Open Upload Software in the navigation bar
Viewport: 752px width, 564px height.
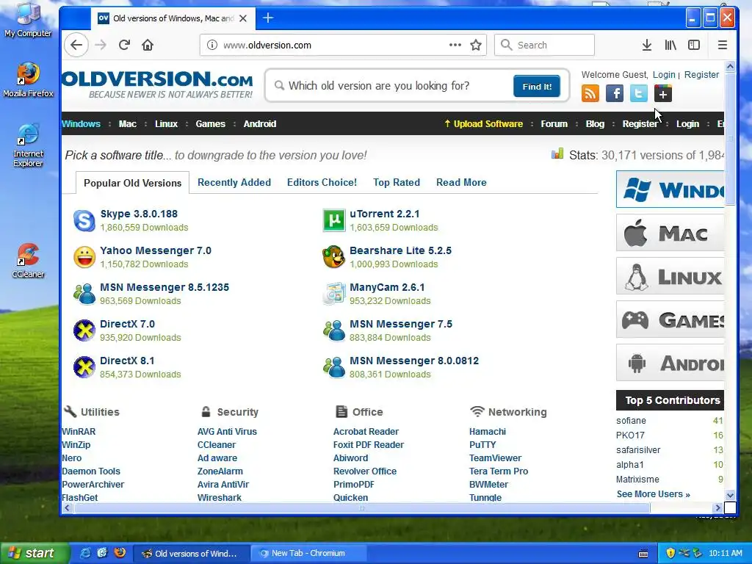[x=483, y=123]
